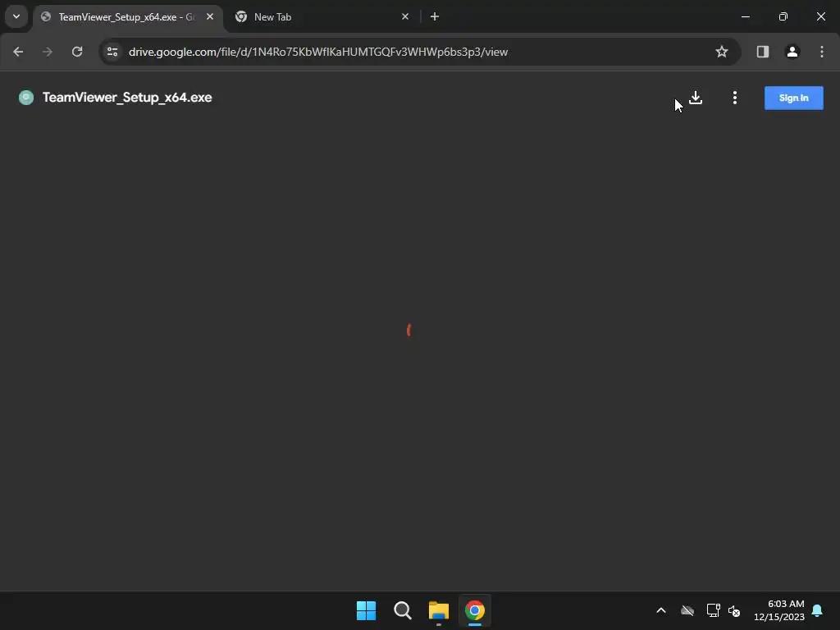Click the Chrome icon in the taskbar

[x=475, y=610]
